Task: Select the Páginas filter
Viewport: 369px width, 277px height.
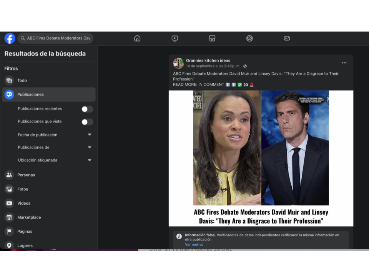Action: [49, 231]
